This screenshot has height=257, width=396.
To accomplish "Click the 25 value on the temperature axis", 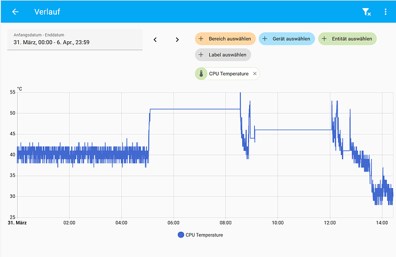I will 13,217.
